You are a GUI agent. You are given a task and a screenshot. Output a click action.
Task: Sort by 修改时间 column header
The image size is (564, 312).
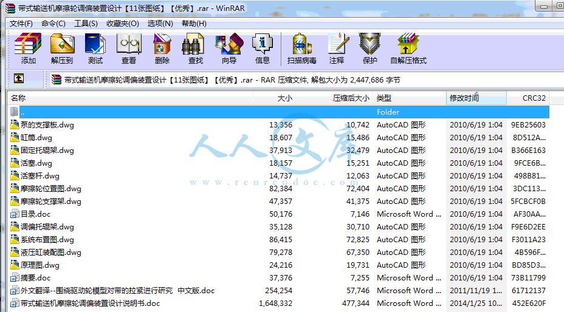point(476,98)
